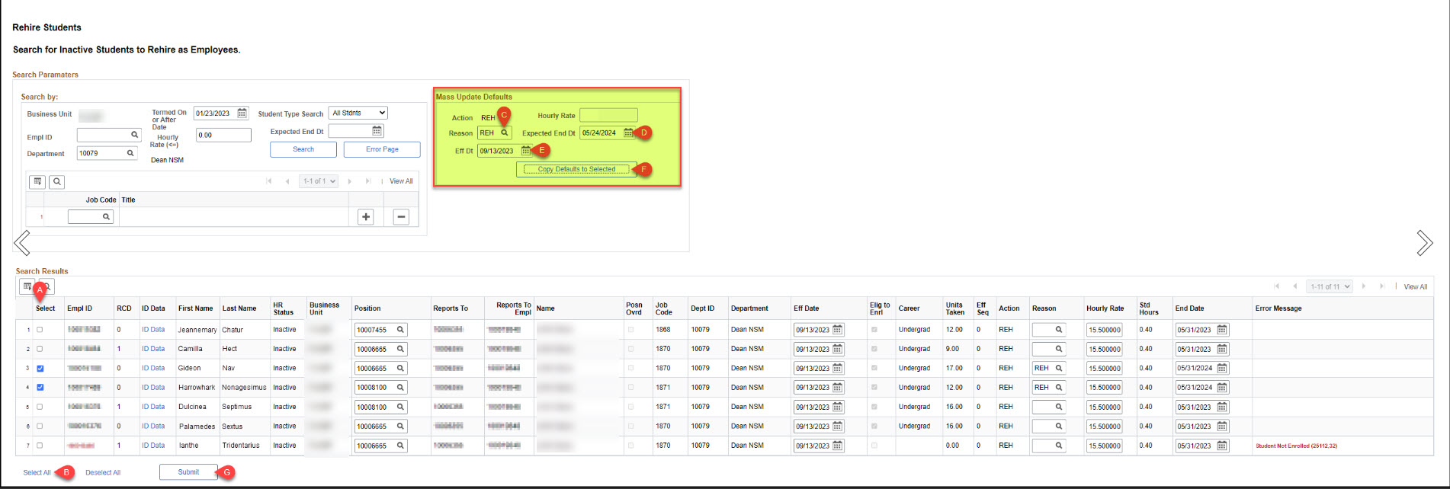Open the Mass Update Reason lookup
The width and height of the screenshot is (1450, 489).
click(x=505, y=133)
